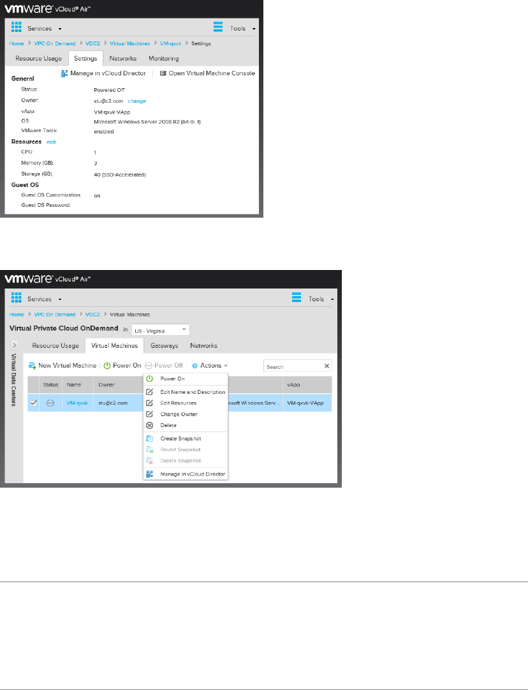528x690 pixels.
Task: Expand Services dropdown arrow in Virtual Machines window
Action: click(60, 299)
